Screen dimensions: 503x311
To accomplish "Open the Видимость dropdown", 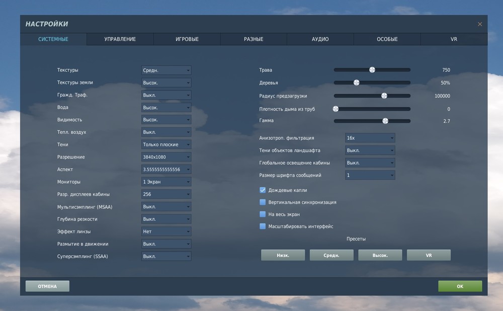I will coord(166,120).
